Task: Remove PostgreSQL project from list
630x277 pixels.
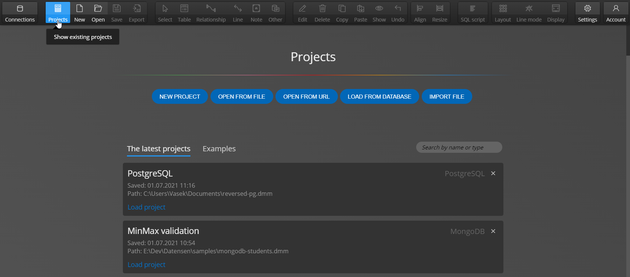Action: pyautogui.click(x=493, y=173)
